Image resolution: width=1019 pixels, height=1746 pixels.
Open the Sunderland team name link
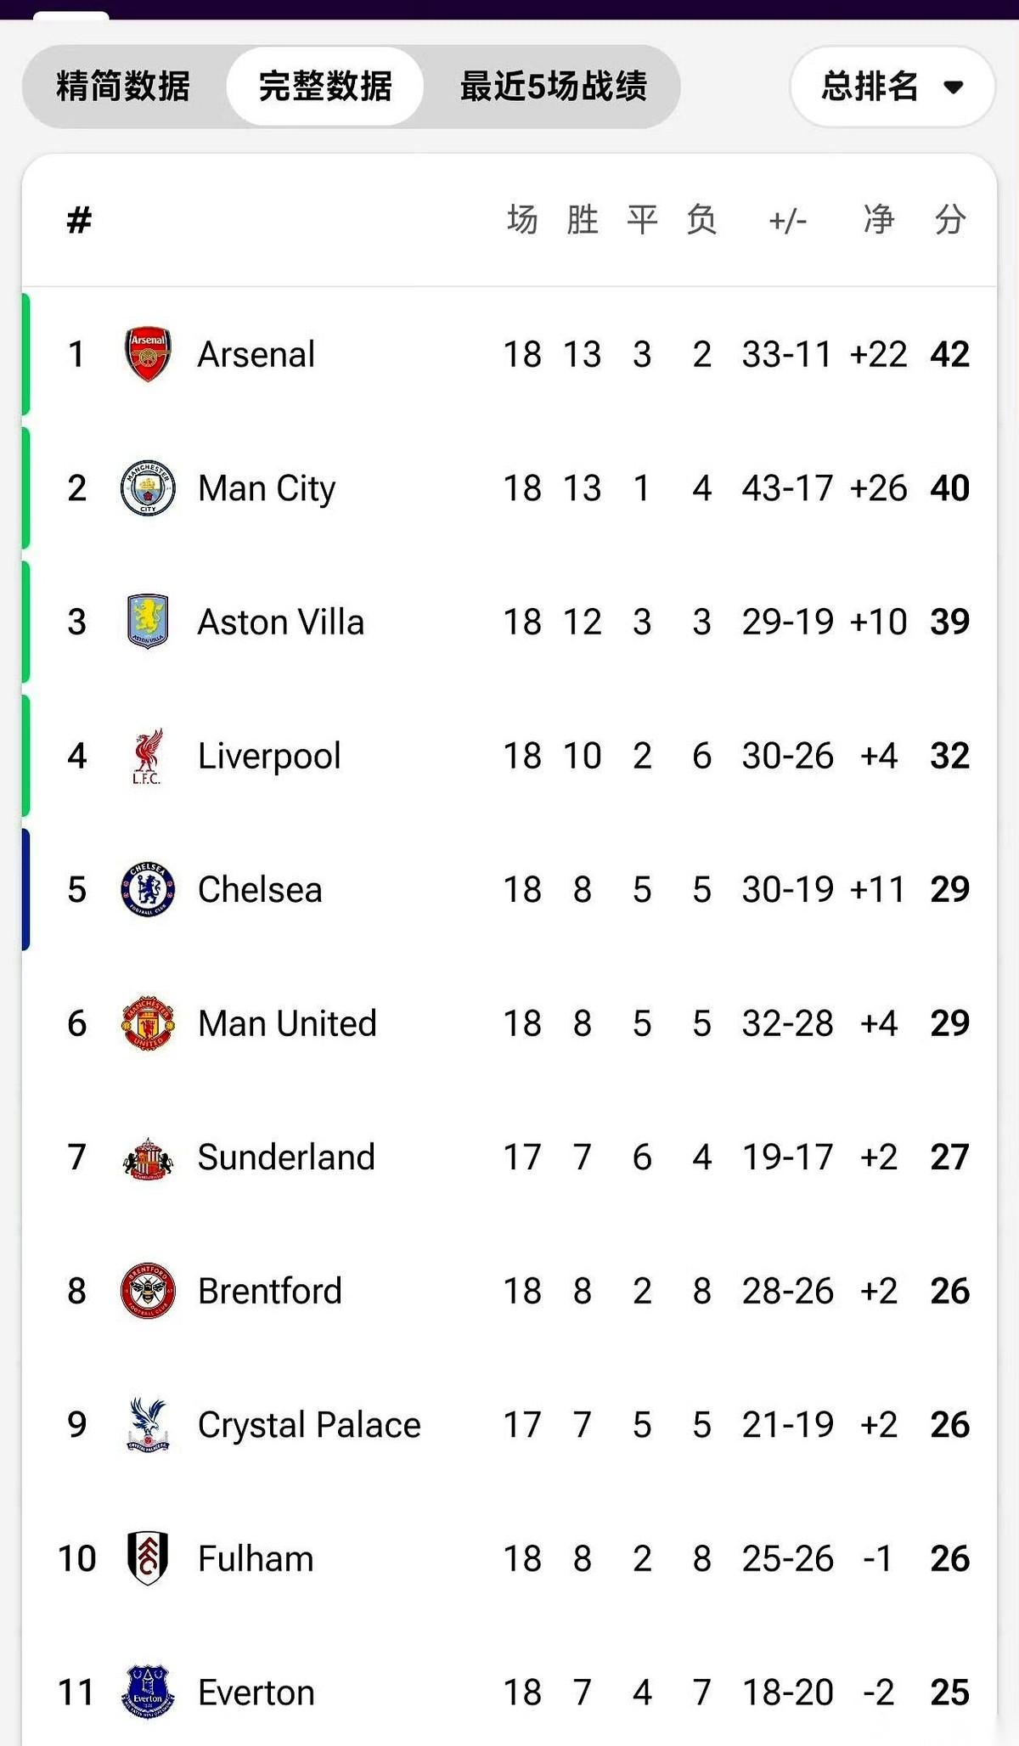click(286, 1157)
